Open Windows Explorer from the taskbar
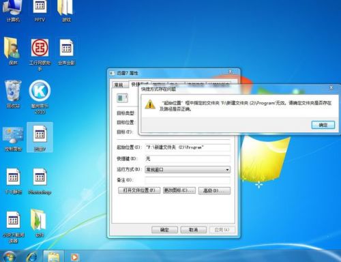Viewport: 341px width, 262px height. click(54, 257)
